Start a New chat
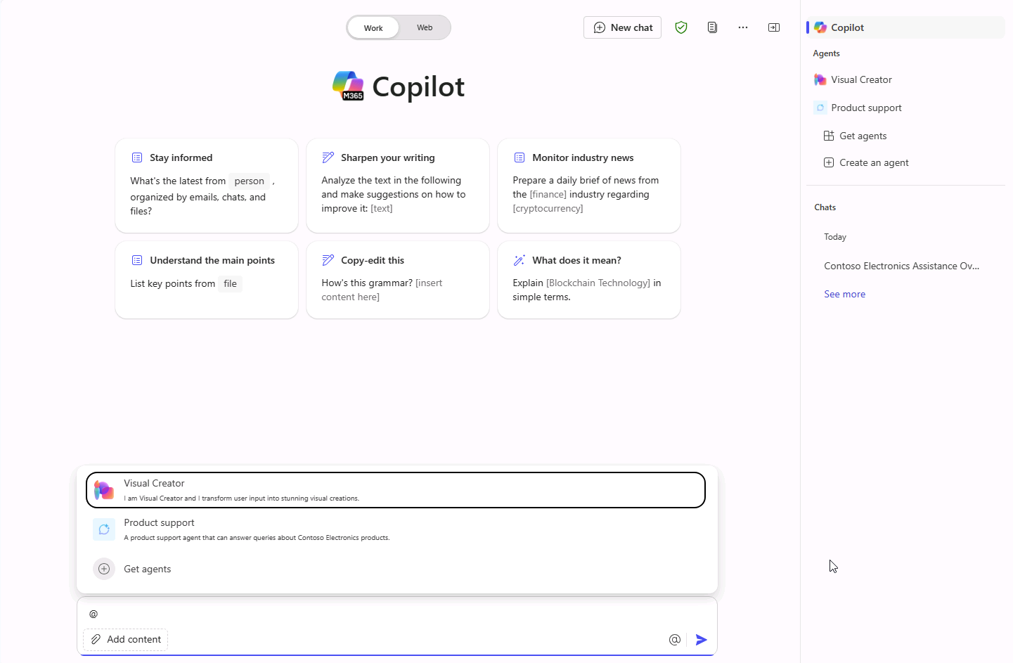This screenshot has width=1013, height=663. (622, 27)
